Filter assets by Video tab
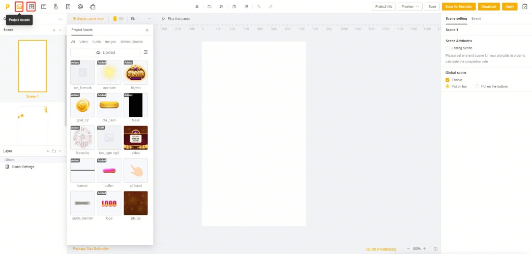532x254 pixels. (x=83, y=42)
